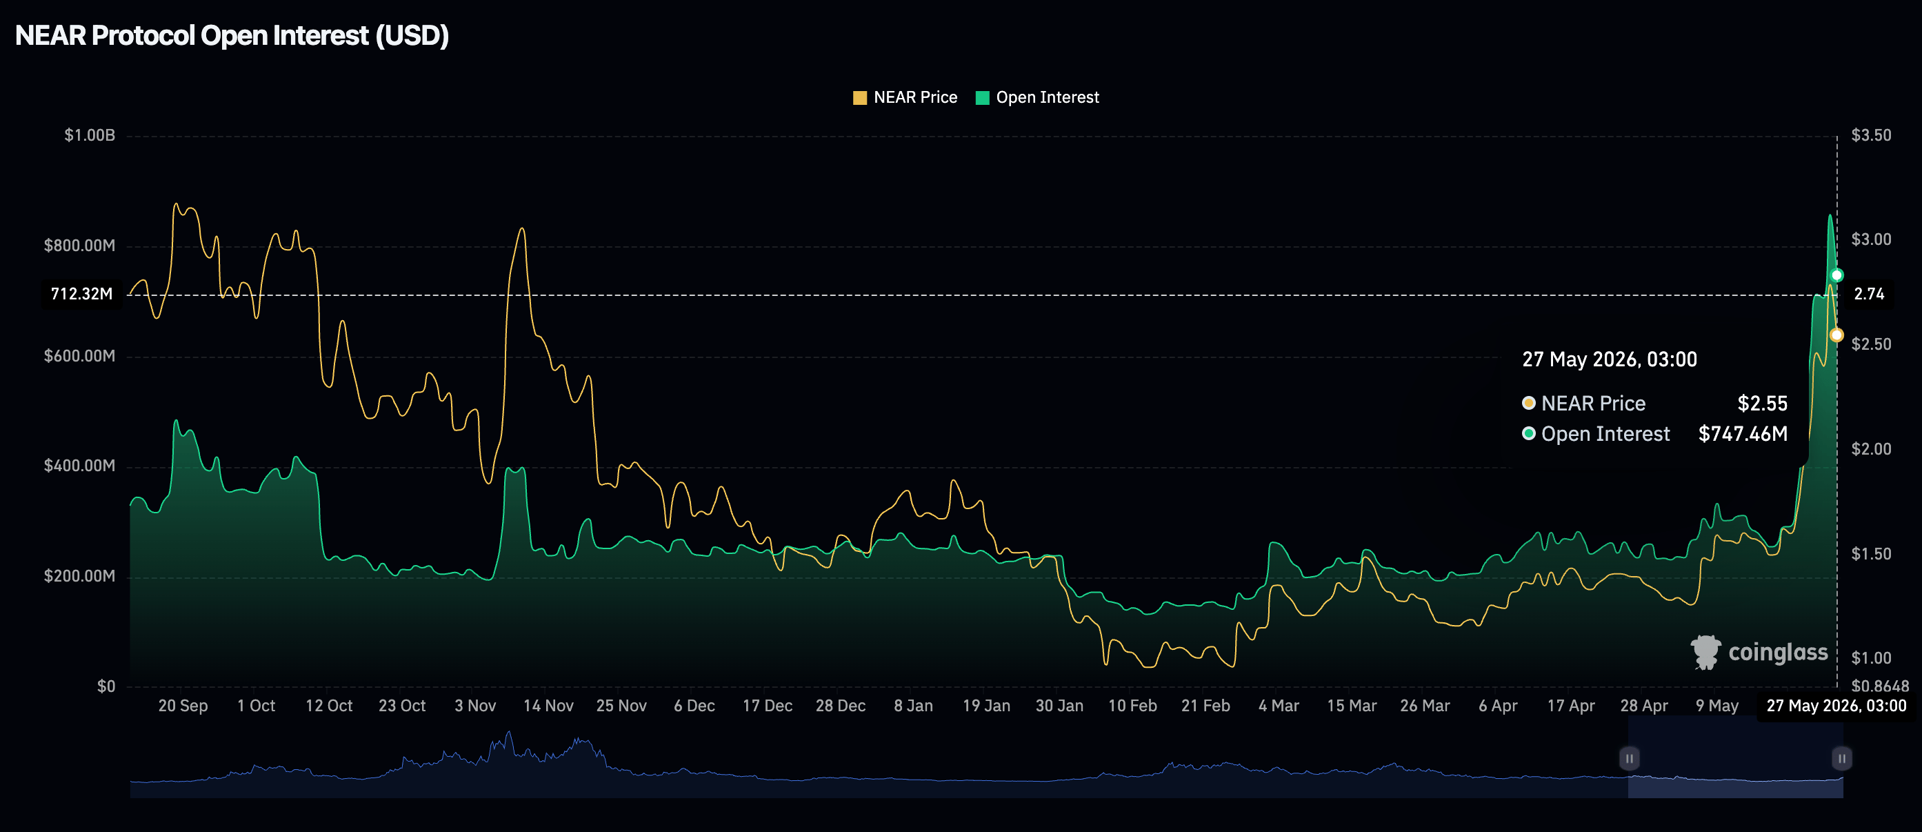
Task: Click the '$800.00M' left axis label
Action: pos(80,246)
